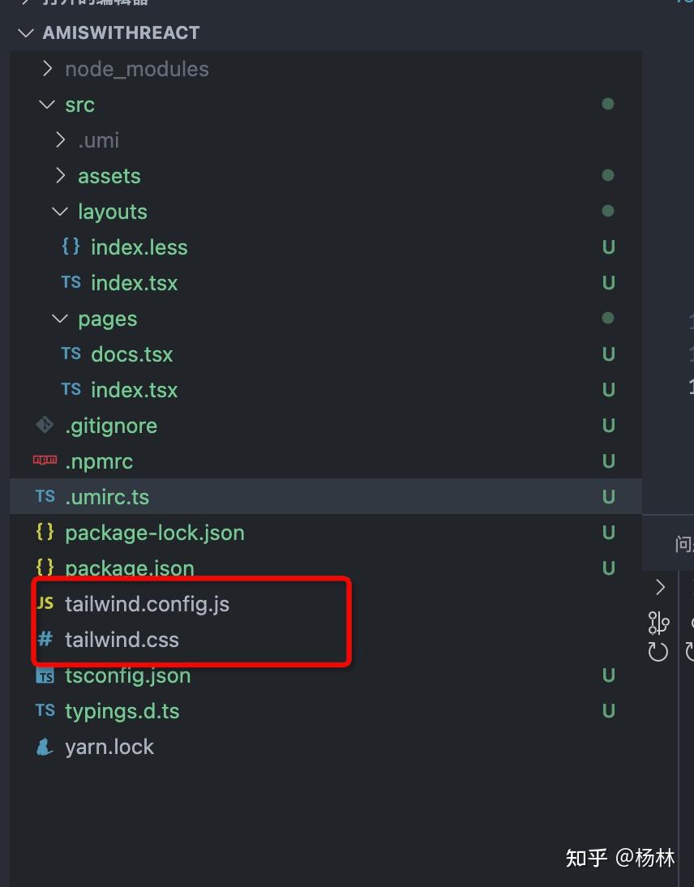
Task: Open the 问题 panel tab
Action: 683,544
